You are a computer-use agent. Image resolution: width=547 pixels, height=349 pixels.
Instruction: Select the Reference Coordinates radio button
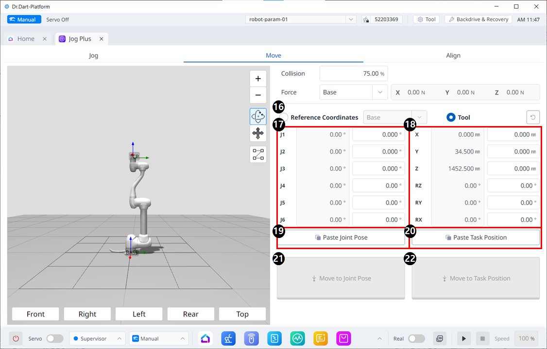[285, 117]
